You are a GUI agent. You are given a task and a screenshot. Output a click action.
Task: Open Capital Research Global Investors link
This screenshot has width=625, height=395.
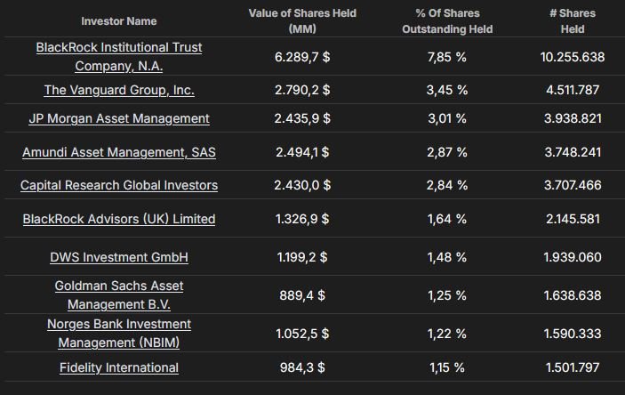click(x=119, y=185)
